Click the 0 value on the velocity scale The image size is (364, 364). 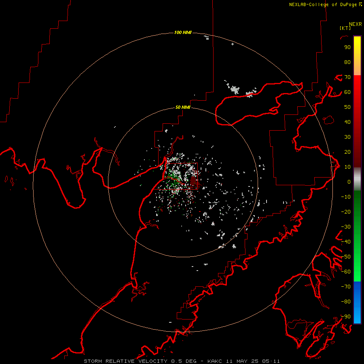pyautogui.click(x=349, y=182)
